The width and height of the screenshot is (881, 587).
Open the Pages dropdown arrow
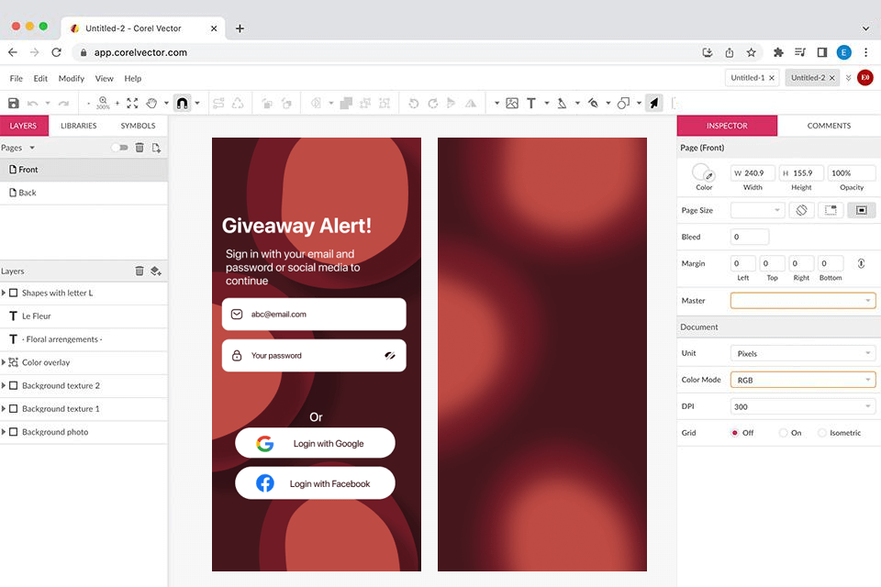tap(32, 148)
